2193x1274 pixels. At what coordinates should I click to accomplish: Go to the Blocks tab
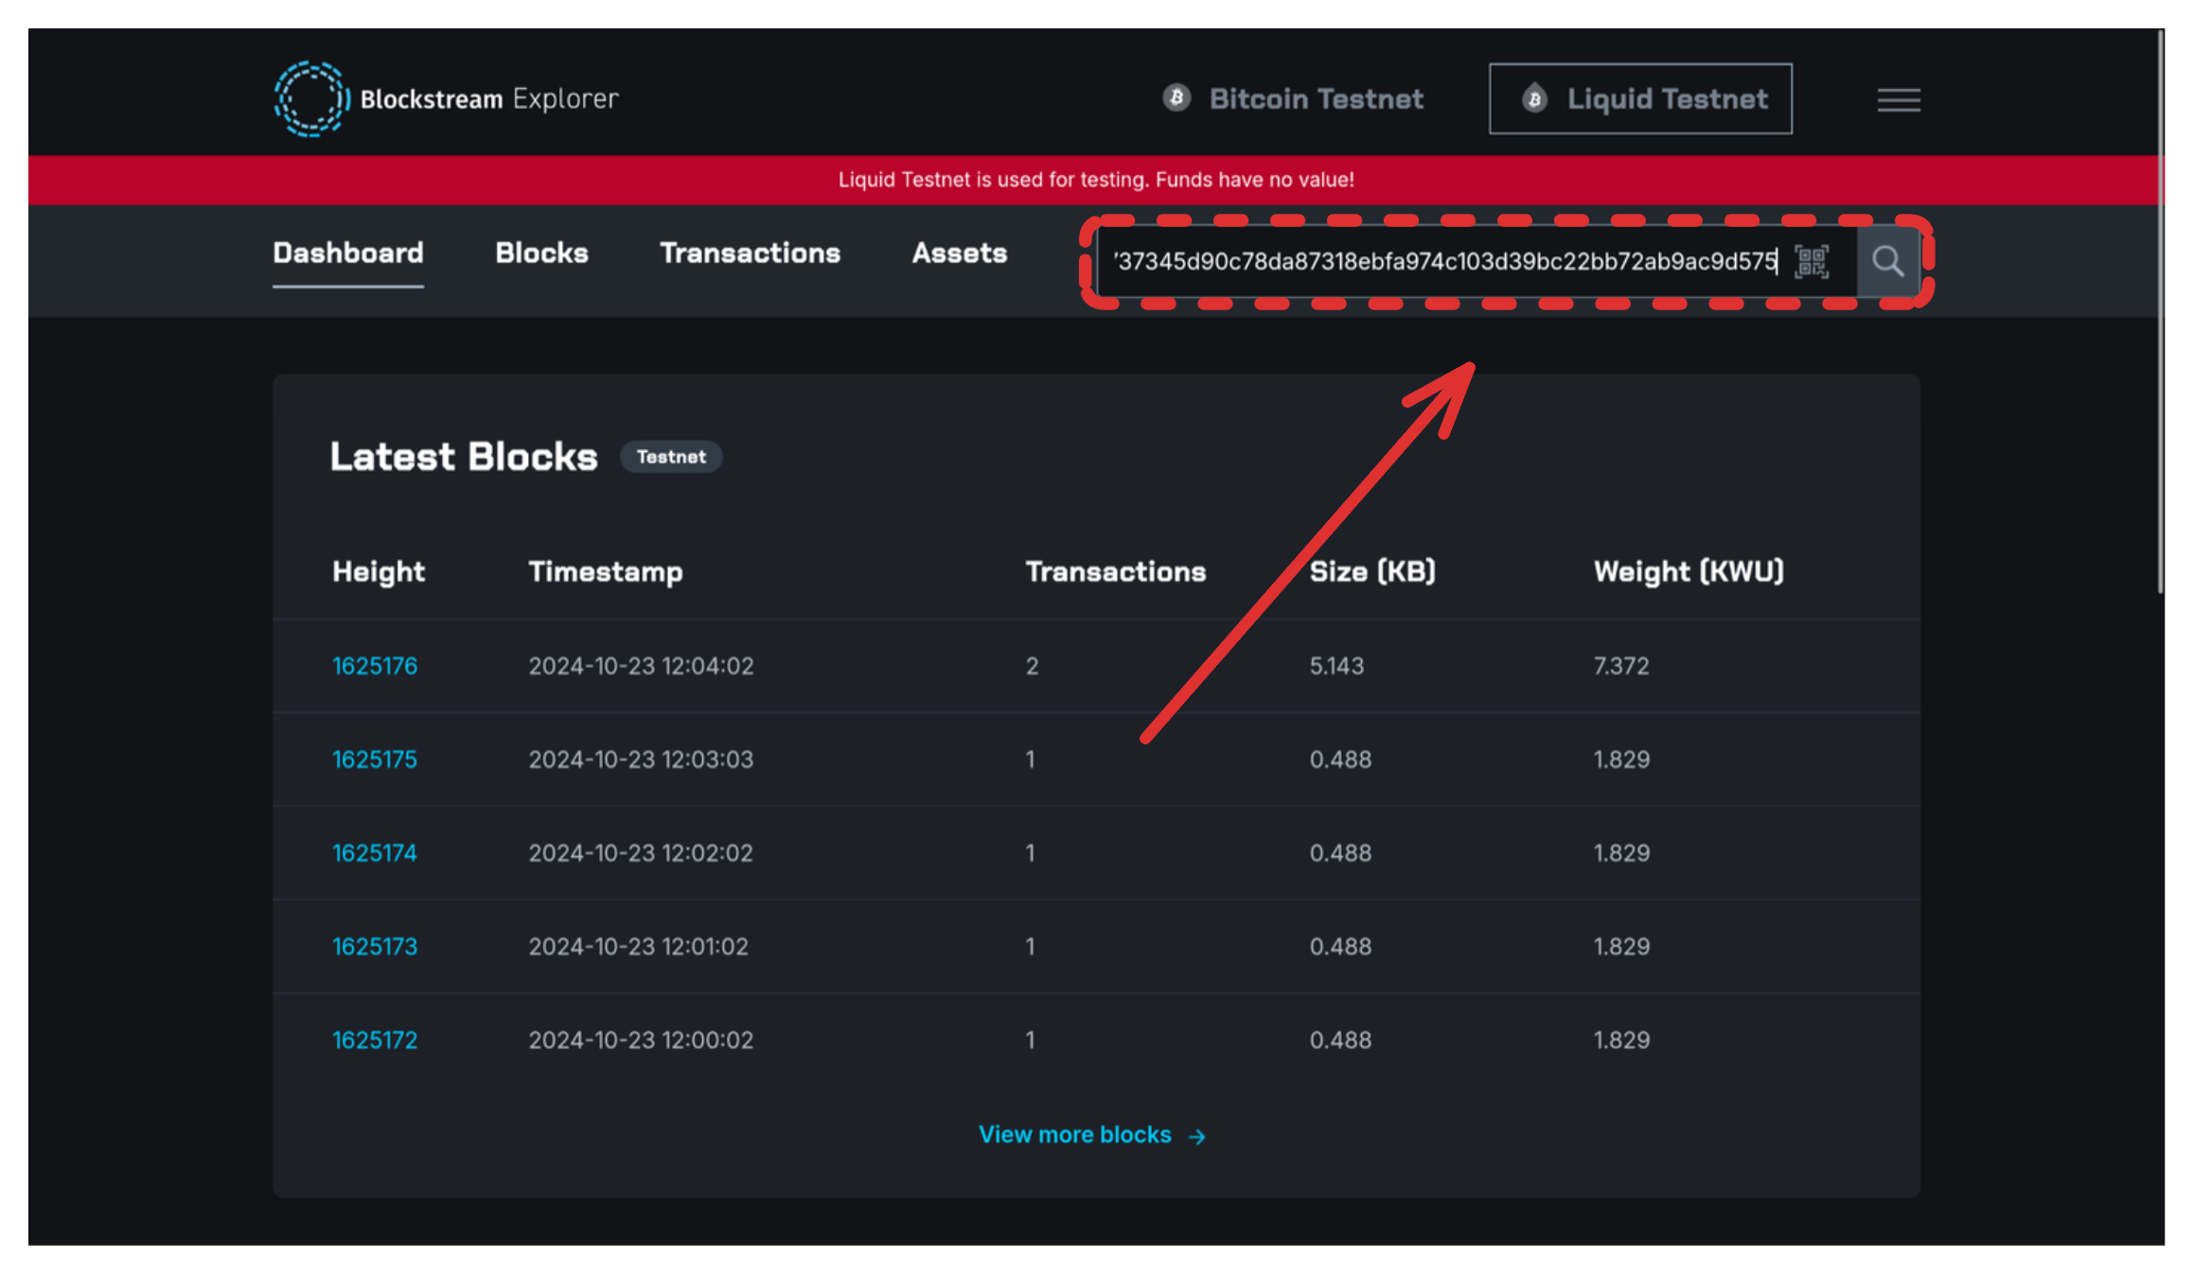pos(541,253)
